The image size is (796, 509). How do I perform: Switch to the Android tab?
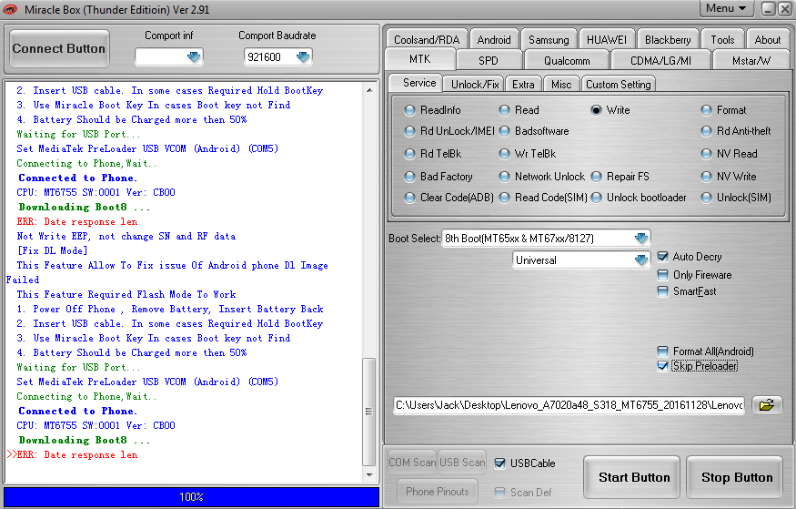point(493,40)
